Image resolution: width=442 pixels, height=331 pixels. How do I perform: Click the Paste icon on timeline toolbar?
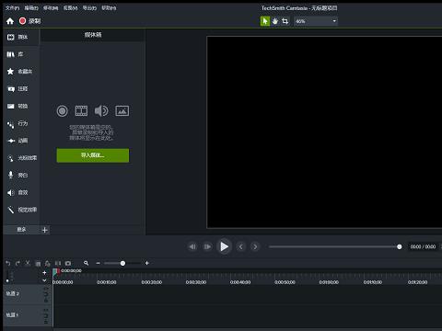[x=48, y=264]
